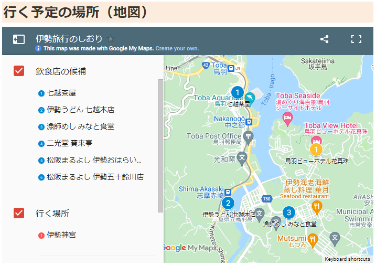Viewport: 376px width, 266px height.
Task: Select 松阪まるよし 伊勢おはらい... list entry
Action: click(x=94, y=160)
